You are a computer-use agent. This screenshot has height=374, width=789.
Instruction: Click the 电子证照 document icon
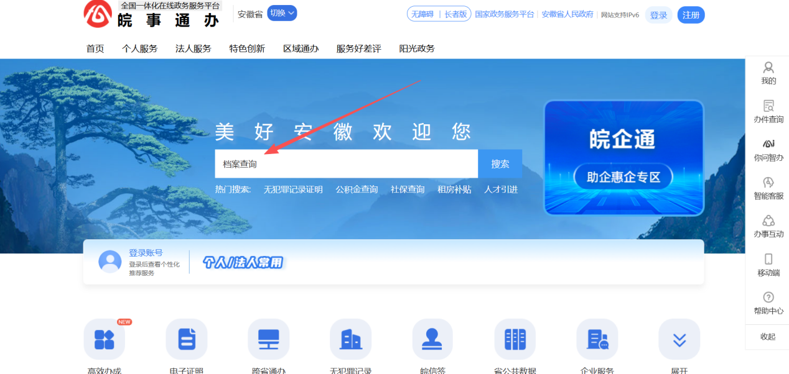click(187, 339)
